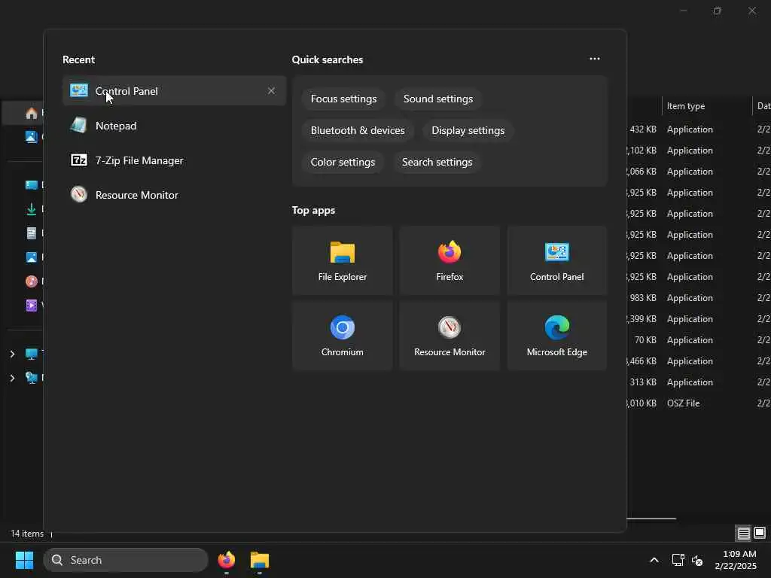Select Sound settings quick search
Image resolution: width=771 pixels, height=578 pixels.
click(438, 99)
